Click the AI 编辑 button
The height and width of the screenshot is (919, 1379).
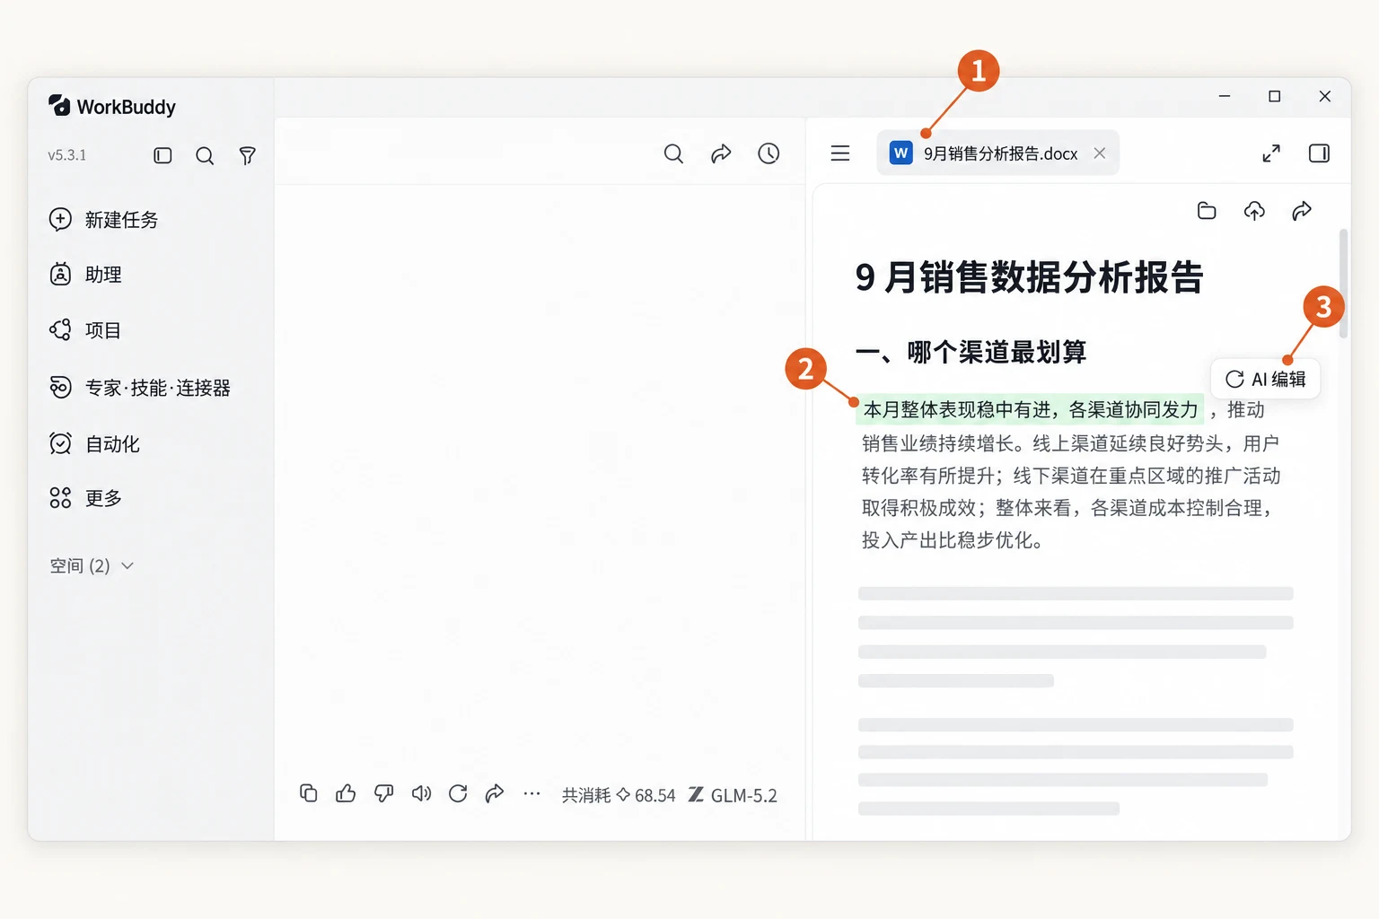(x=1266, y=379)
